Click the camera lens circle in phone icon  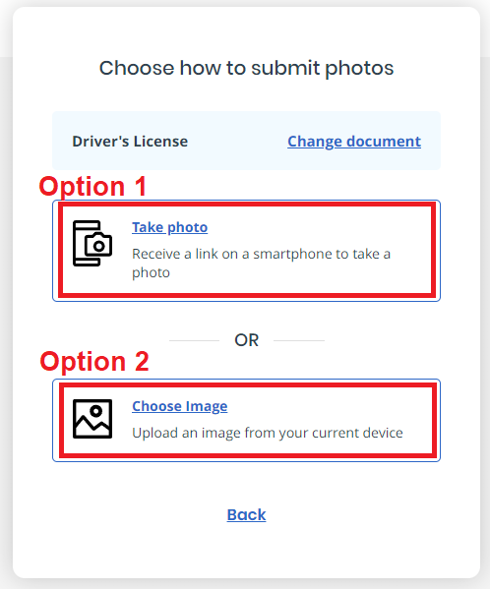[x=98, y=246]
